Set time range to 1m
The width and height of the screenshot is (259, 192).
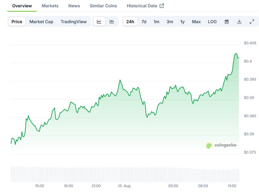click(156, 22)
